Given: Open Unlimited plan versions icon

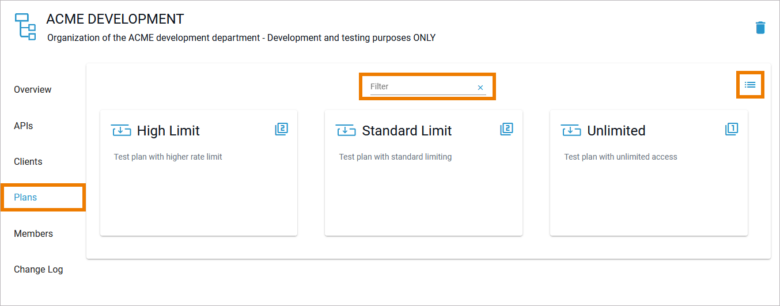Looking at the screenshot, I should coord(732,129).
